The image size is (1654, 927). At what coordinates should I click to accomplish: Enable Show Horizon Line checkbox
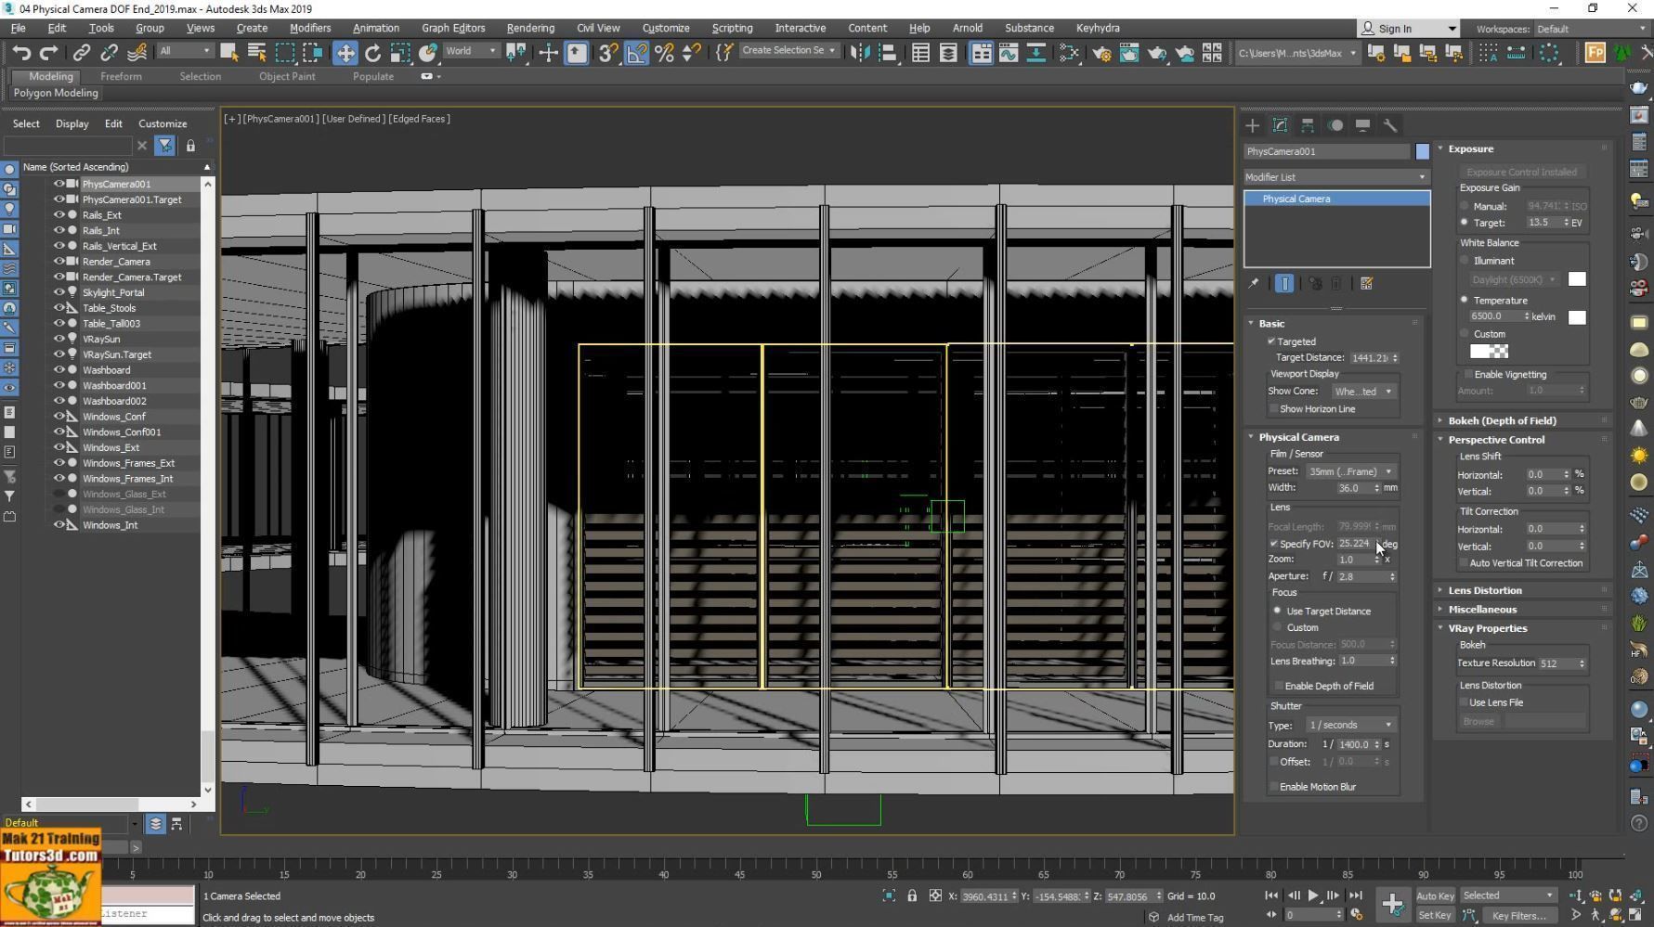1274,409
